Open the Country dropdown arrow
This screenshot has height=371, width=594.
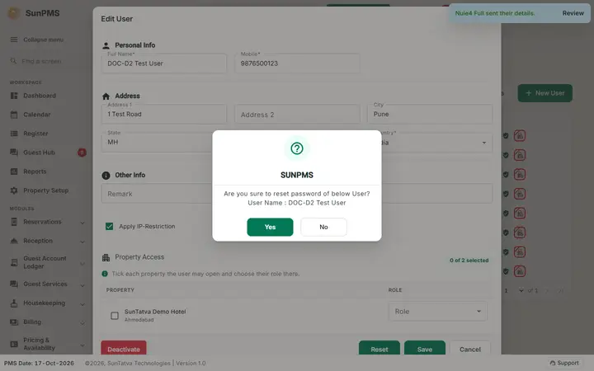point(483,143)
